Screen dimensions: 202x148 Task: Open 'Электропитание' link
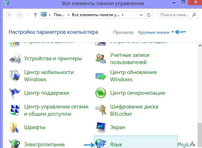point(44,145)
